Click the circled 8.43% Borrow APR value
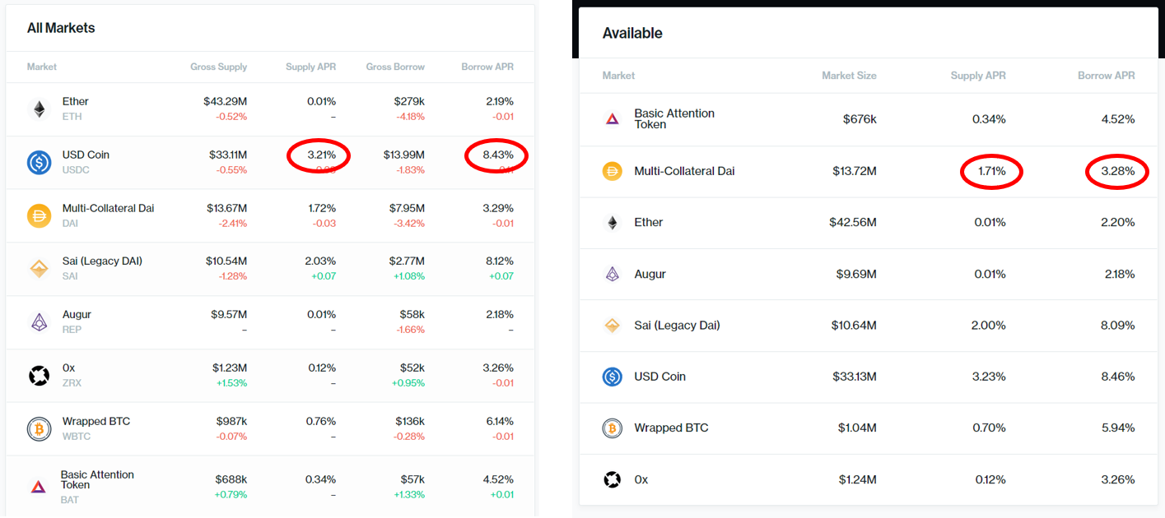 click(497, 155)
